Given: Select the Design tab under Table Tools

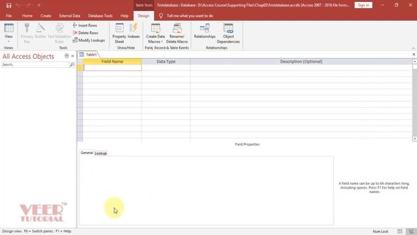Looking at the screenshot, I should click(143, 16).
